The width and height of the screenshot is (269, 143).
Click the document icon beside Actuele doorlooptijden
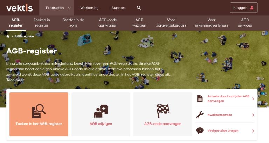pyautogui.click(x=200, y=99)
